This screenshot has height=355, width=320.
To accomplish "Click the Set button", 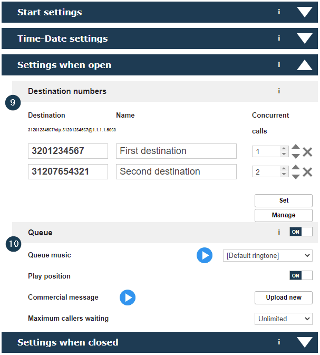I will click(x=283, y=200).
